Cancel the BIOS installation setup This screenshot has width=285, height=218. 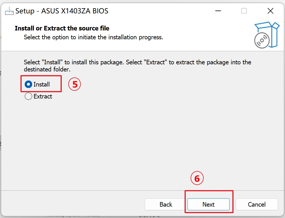(x=257, y=204)
